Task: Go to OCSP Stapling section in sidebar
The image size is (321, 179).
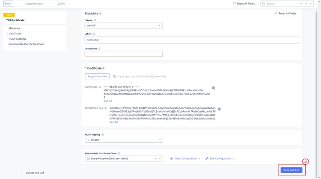Action: (17, 39)
